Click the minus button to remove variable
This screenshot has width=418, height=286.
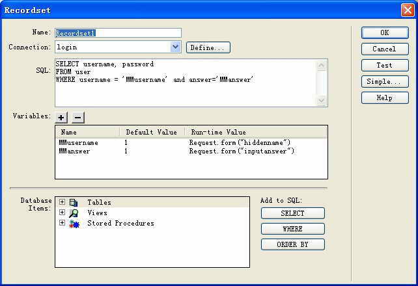click(x=77, y=117)
